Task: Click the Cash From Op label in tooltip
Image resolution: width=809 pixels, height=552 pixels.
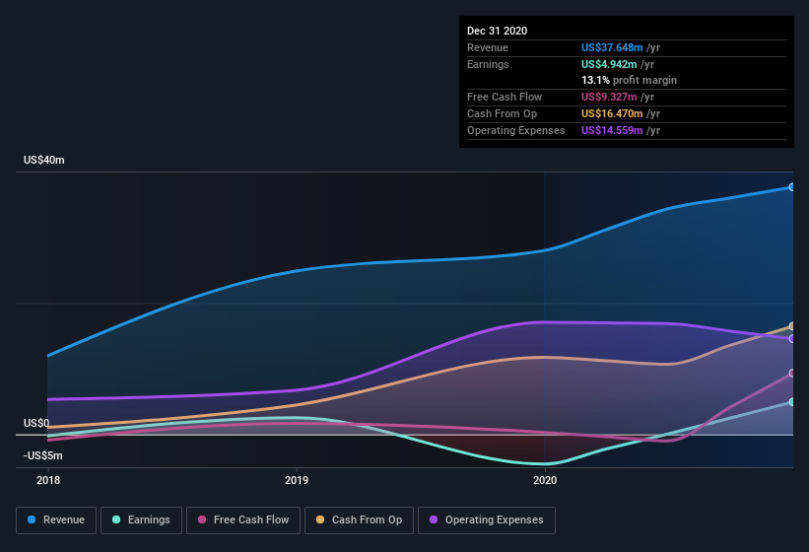Action: (x=502, y=113)
